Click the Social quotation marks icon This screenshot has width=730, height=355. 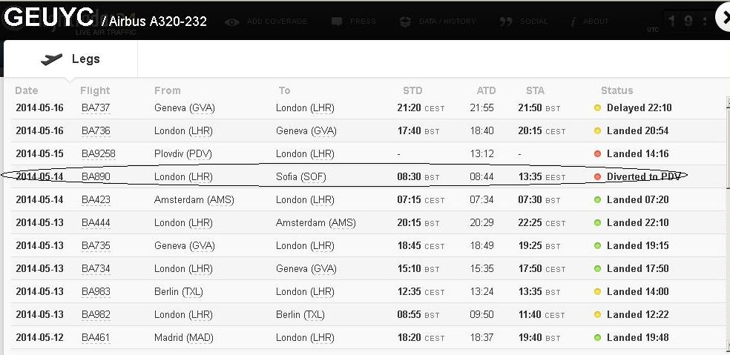point(506,21)
